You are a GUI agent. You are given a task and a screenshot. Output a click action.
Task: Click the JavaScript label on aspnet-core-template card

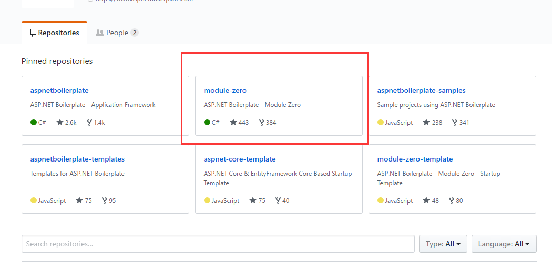coord(226,201)
